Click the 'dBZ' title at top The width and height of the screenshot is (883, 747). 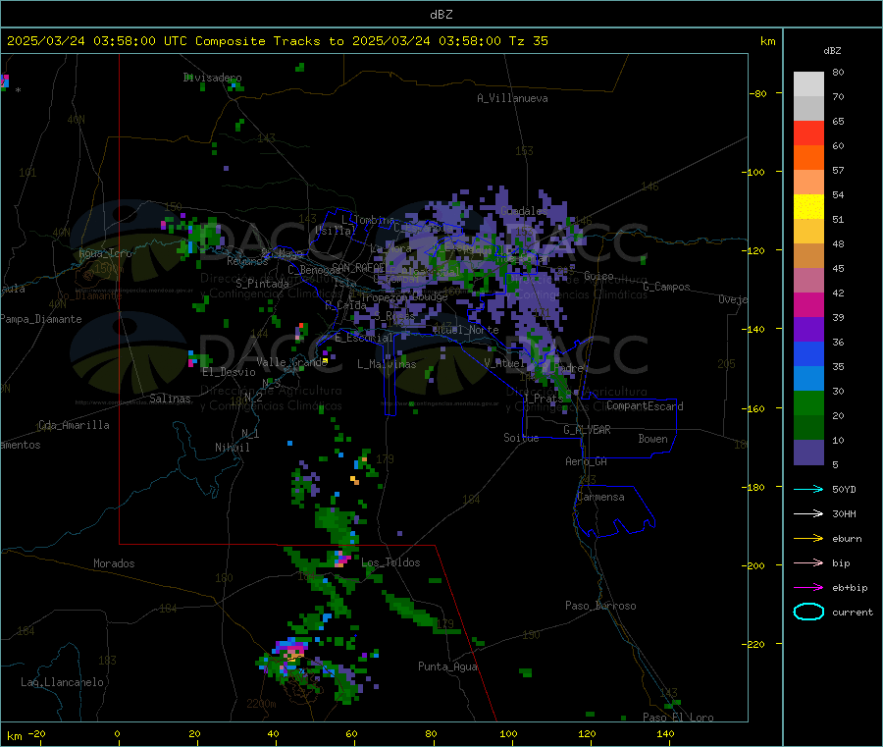441,15
